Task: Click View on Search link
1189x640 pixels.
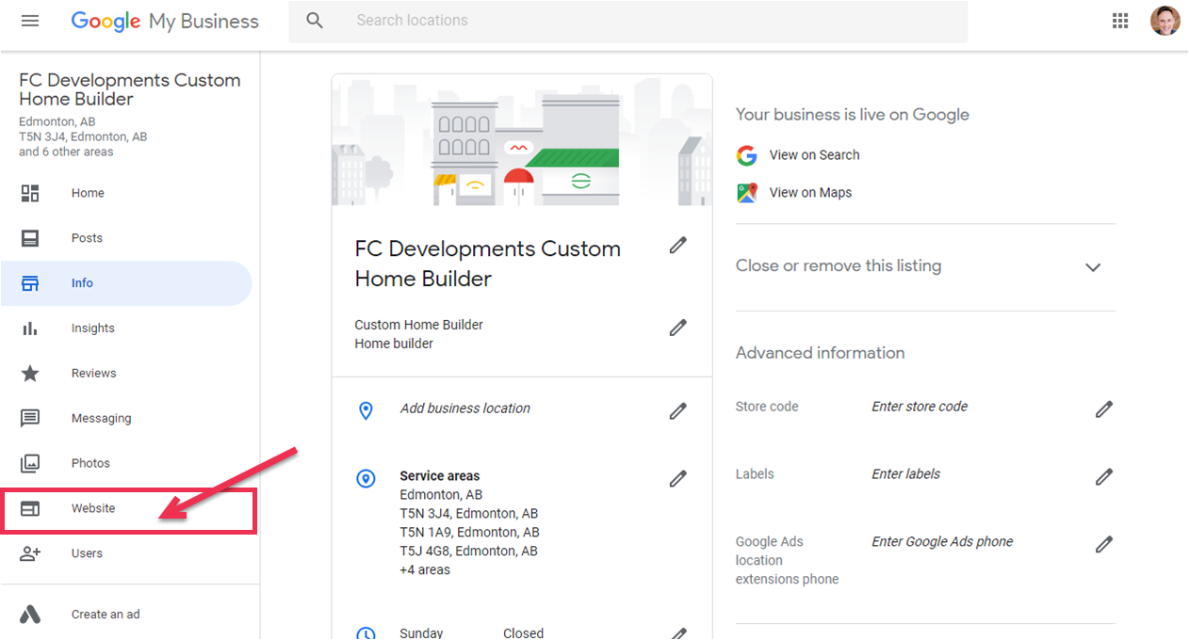Action: coord(814,155)
